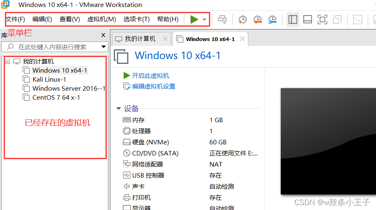Click the 处理器 device row
376x210 pixels.
[191, 131]
